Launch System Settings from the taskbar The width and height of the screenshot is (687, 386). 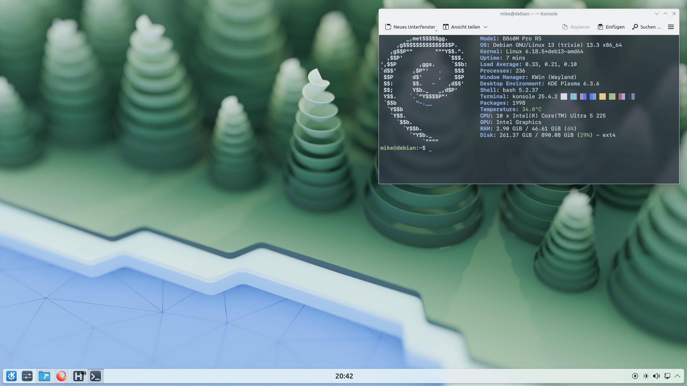click(27, 376)
